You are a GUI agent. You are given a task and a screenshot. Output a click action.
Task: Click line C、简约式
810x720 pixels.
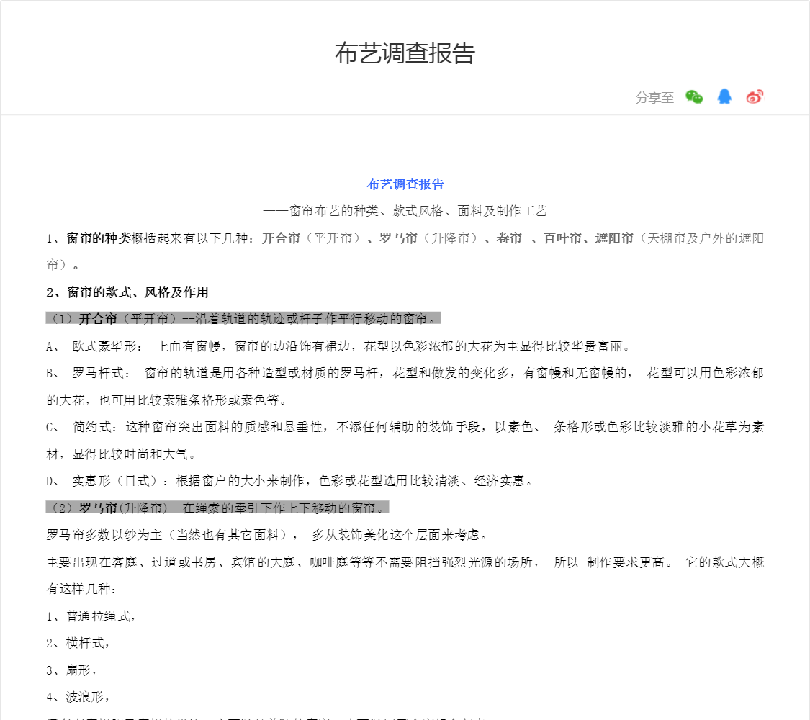click(x=405, y=441)
